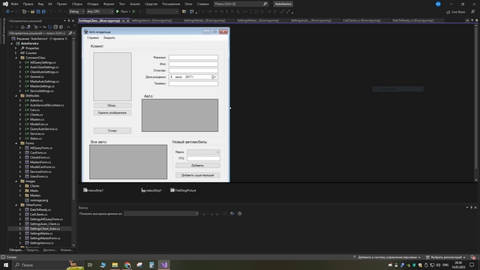This screenshot has width=480, height=270.
Task: Close the Solution Explorer panel
Action: 73,21
